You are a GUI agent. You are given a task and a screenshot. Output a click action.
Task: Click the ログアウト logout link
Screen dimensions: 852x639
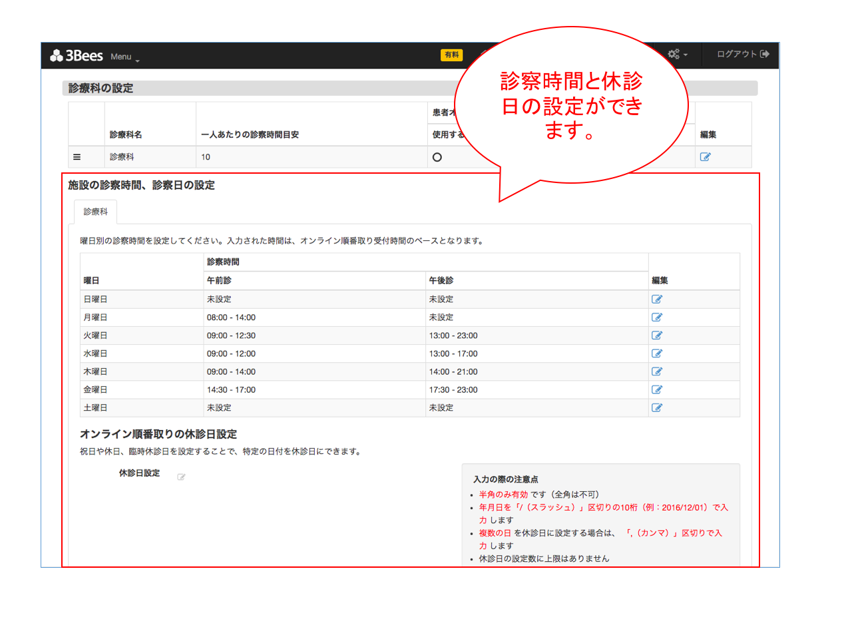(x=743, y=54)
